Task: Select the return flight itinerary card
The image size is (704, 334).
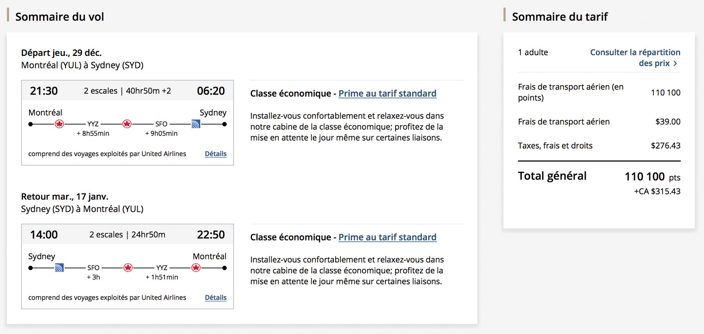Action: point(127,265)
